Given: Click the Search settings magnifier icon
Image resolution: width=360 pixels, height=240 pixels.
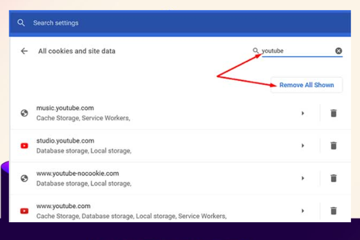Looking at the screenshot, I should (x=21, y=23).
